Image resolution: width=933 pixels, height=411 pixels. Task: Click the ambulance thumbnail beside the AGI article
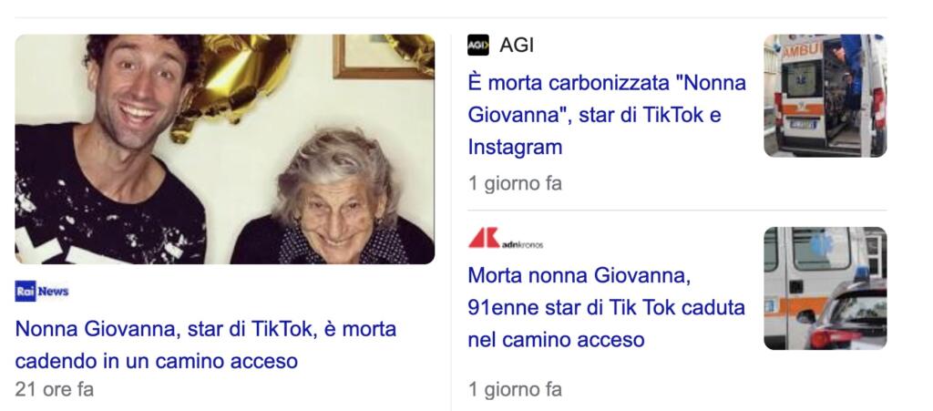[825, 96]
